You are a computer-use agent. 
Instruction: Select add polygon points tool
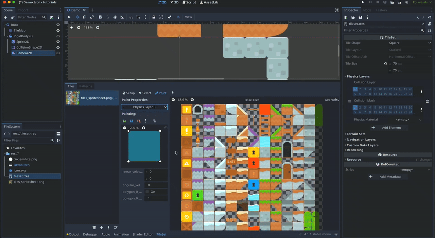tap(124, 121)
